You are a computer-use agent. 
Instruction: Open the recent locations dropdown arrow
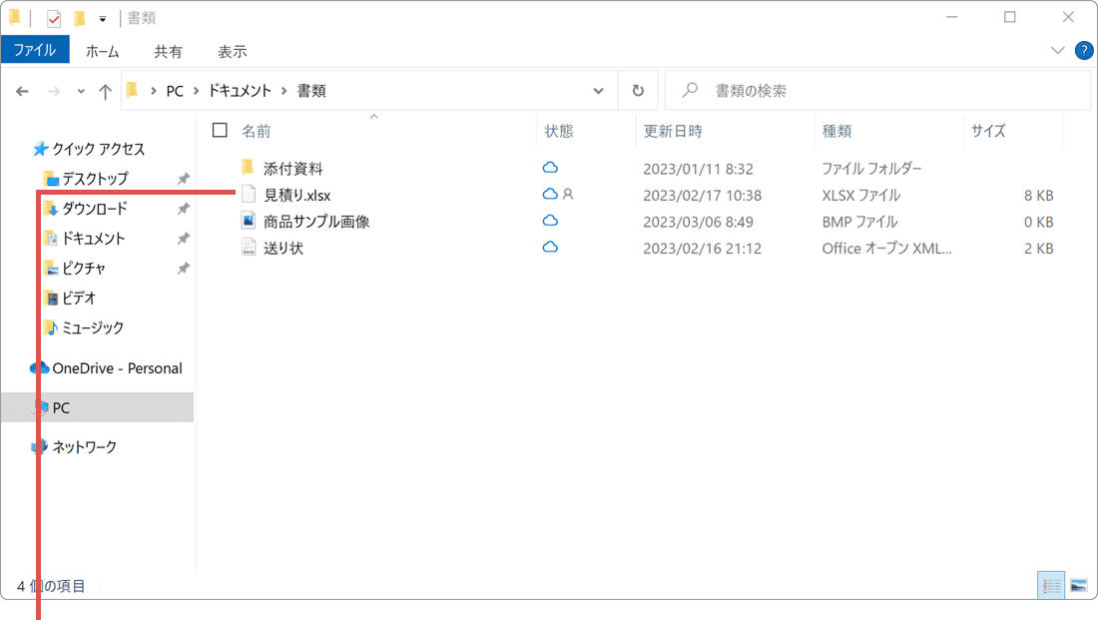pos(81,91)
